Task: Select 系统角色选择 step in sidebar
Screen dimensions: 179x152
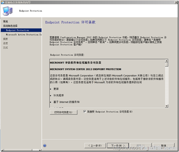Action: pyautogui.click(x=10, y=26)
